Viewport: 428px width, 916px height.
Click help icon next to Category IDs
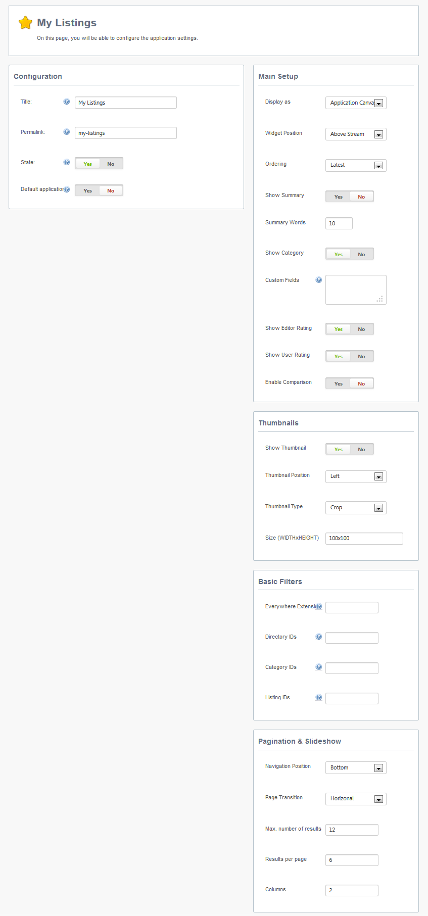[x=319, y=667]
